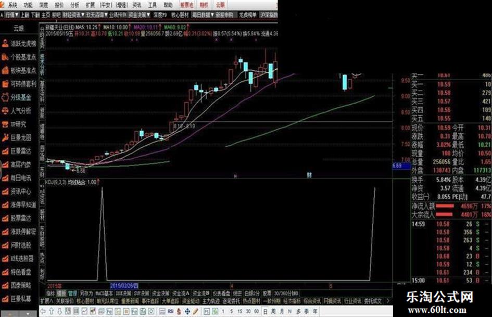The image size is (492, 317).
Task: Click the red dollar sign icon
Action: pos(179,311)
